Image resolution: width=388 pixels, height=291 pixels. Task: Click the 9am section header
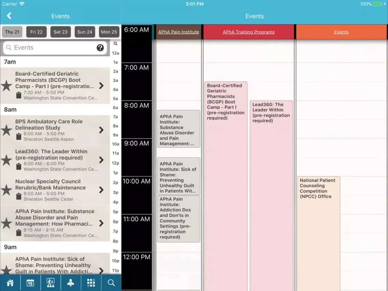point(55,247)
